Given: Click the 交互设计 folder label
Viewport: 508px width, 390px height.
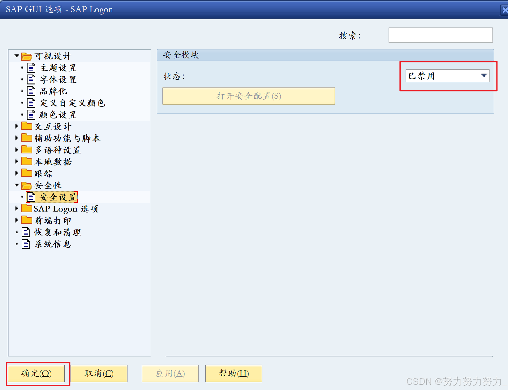Looking at the screenshot, I should coord(53,126).
